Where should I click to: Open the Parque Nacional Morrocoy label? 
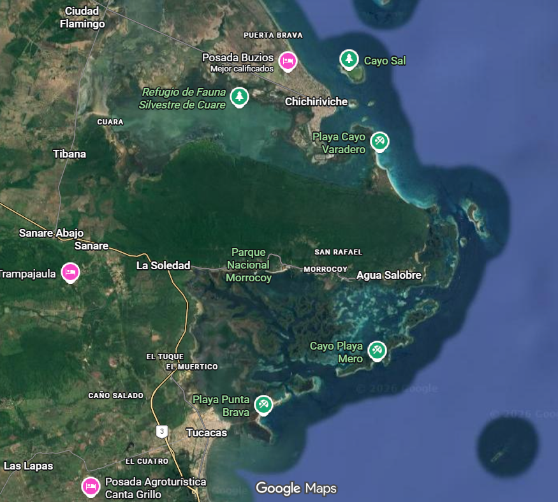pos(249,265)
